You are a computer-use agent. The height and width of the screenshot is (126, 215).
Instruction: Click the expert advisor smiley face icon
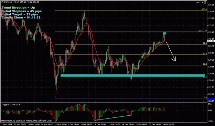point(205,2)
